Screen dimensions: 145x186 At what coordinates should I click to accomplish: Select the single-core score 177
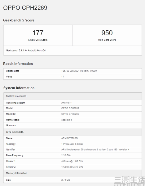[x=38, y=33]
